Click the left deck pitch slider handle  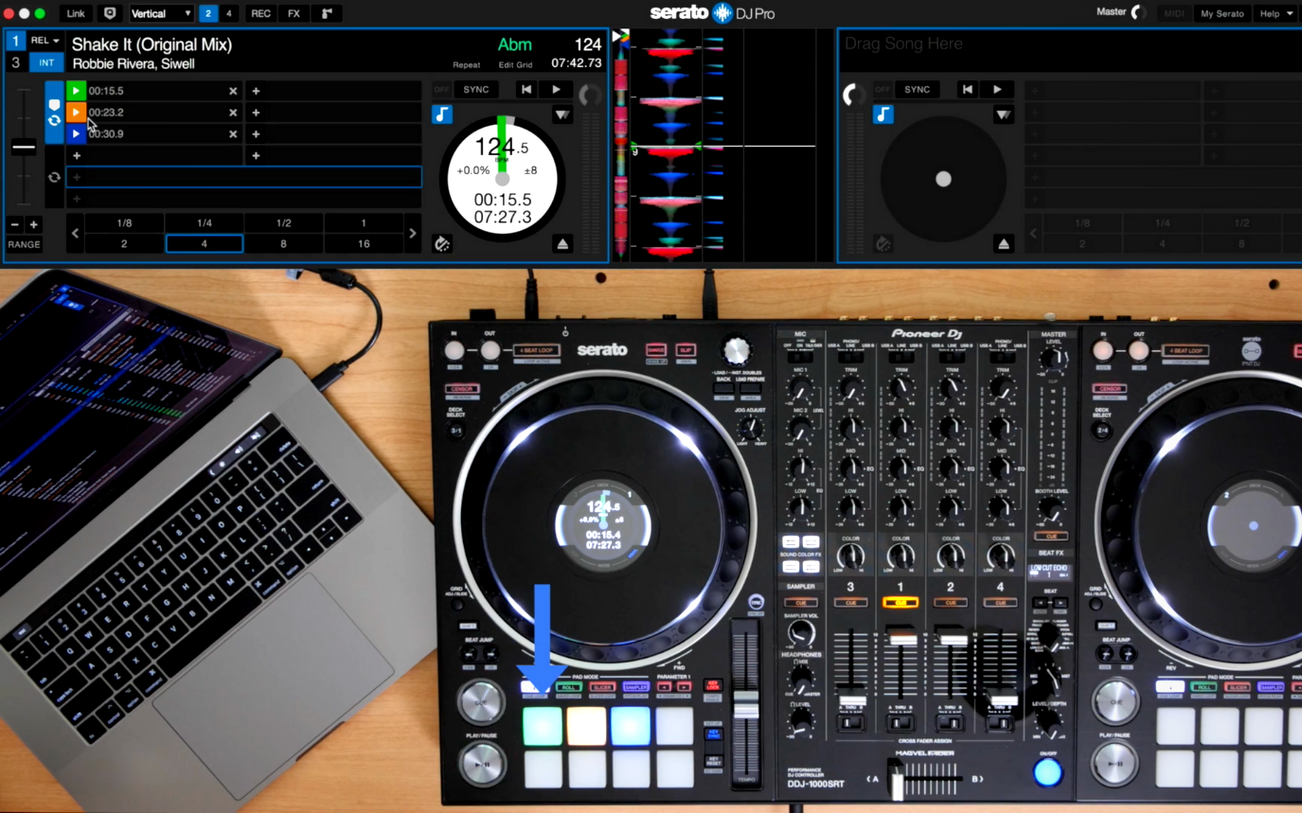[x=24, y=147]
